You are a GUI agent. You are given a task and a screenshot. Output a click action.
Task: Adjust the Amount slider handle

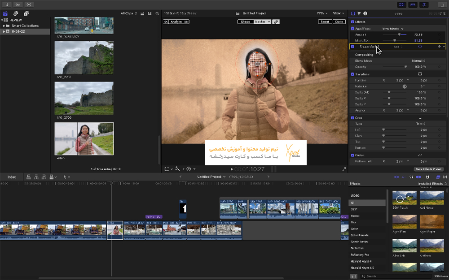(399, 34)
